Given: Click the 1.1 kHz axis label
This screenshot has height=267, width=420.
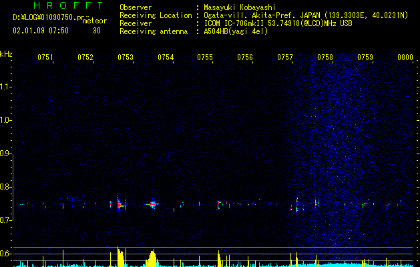Looking at the screenshot, I should pos(5,87).
